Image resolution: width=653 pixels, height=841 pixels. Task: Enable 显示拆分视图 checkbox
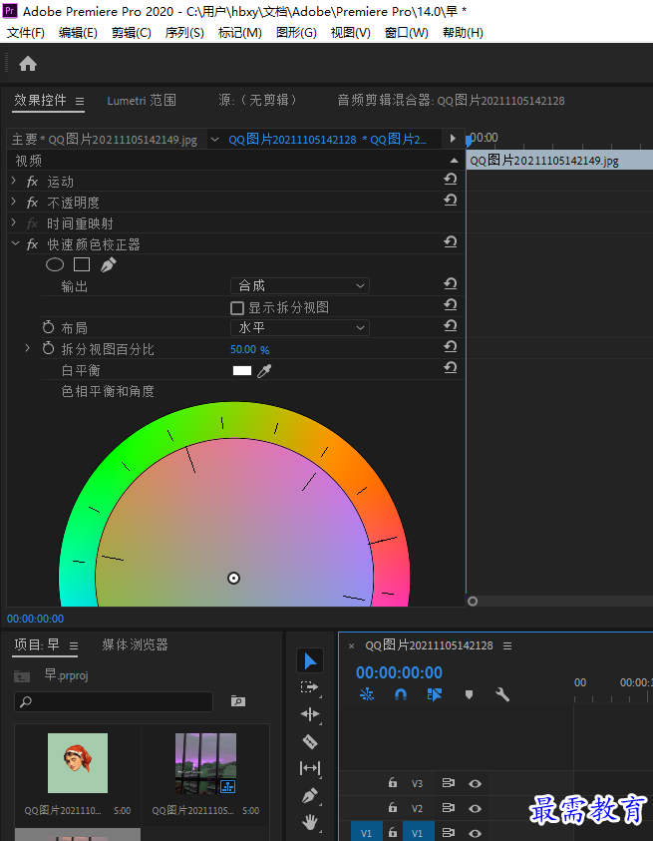coord(237,308)
